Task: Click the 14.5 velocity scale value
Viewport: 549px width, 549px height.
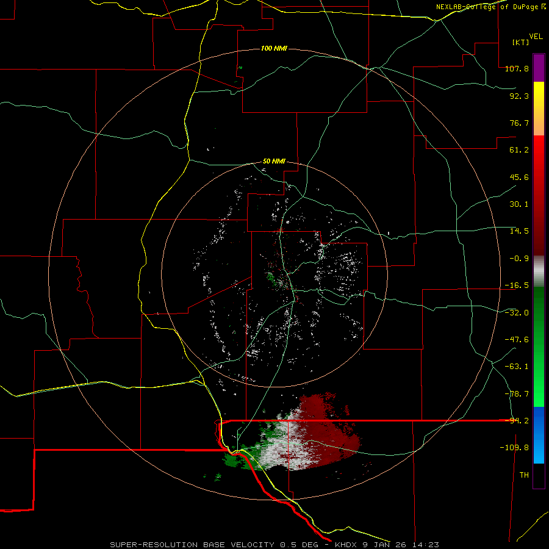Action: click(x=519, y=231)
